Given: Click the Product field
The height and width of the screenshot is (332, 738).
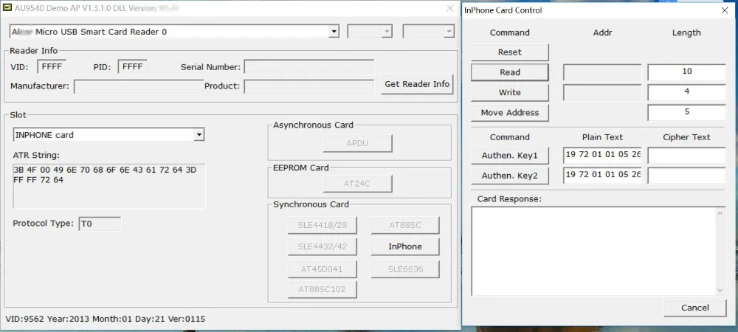Looking at the screenshot, I should point(308,86).
